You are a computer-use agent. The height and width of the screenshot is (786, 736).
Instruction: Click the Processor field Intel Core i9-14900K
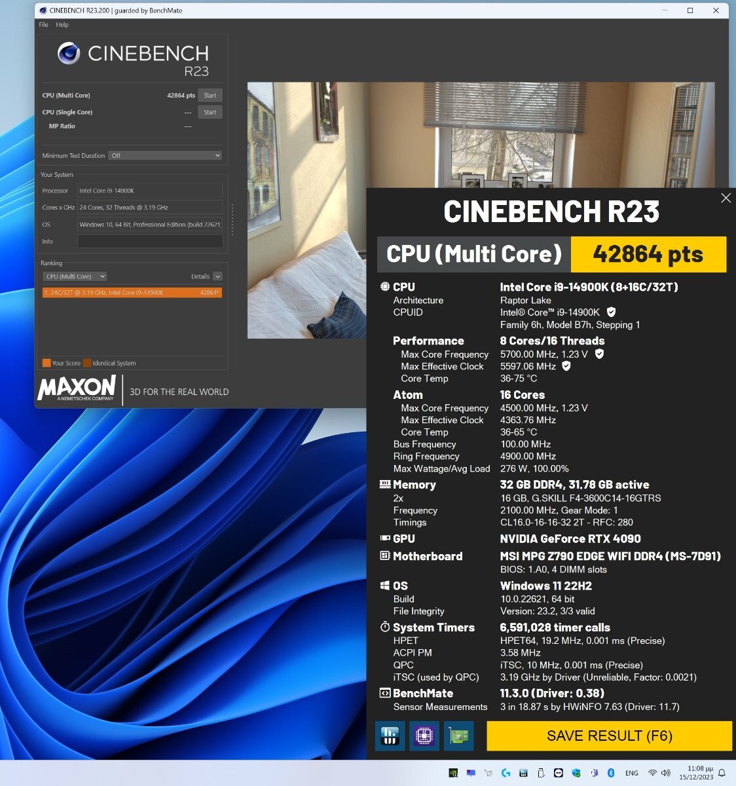[x=150, y=191]
